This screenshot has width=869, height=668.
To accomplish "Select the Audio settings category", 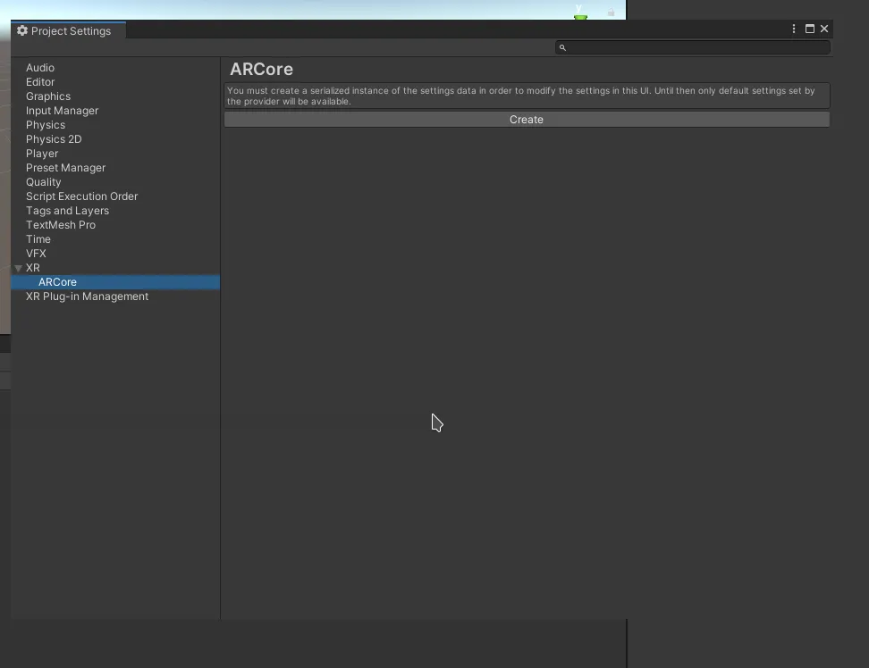I will coord(40,68).
